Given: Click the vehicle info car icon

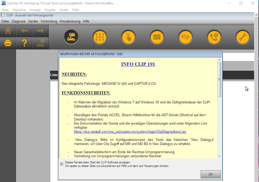Looking at the screenshot, I should (x=40, y=43).
